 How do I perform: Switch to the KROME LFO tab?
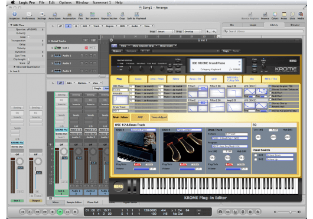pos(214,79)
